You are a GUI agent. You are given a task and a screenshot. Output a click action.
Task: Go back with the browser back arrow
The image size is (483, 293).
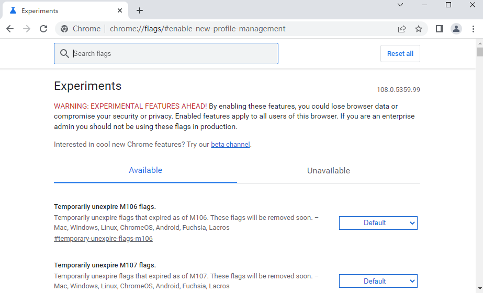click(10, 29)
